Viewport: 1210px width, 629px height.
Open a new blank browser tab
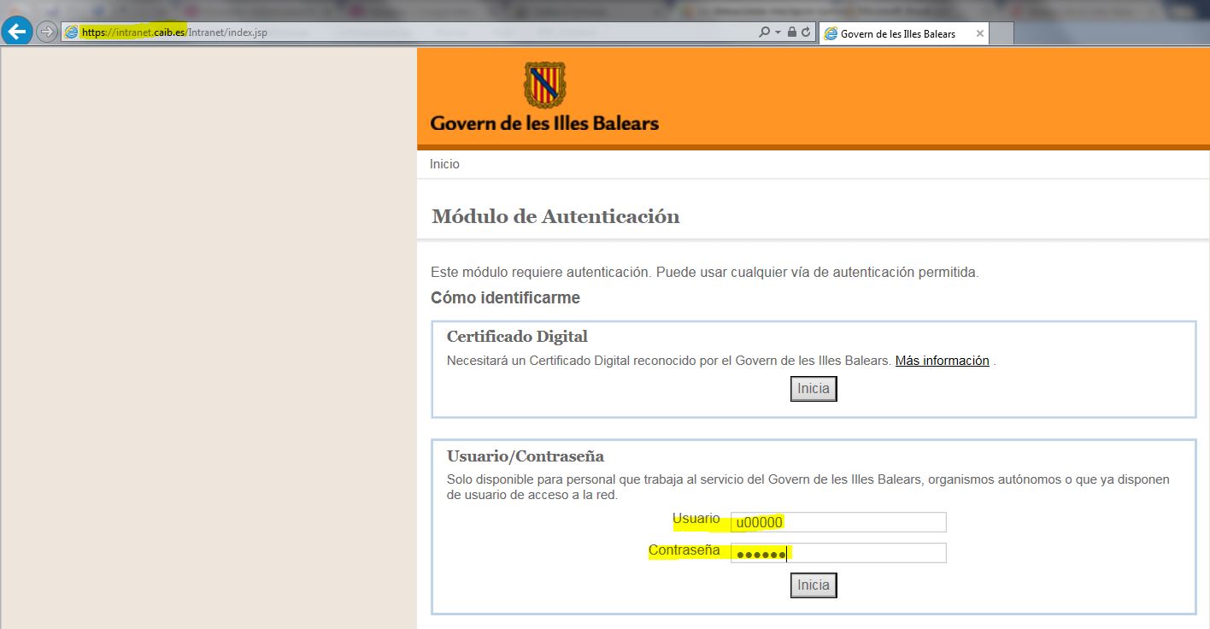point(1001,34)
